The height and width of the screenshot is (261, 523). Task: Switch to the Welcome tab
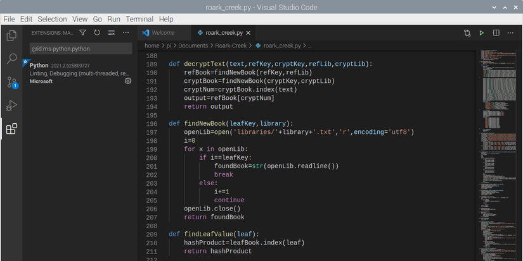pyautogui.click(x=164, y=33)
